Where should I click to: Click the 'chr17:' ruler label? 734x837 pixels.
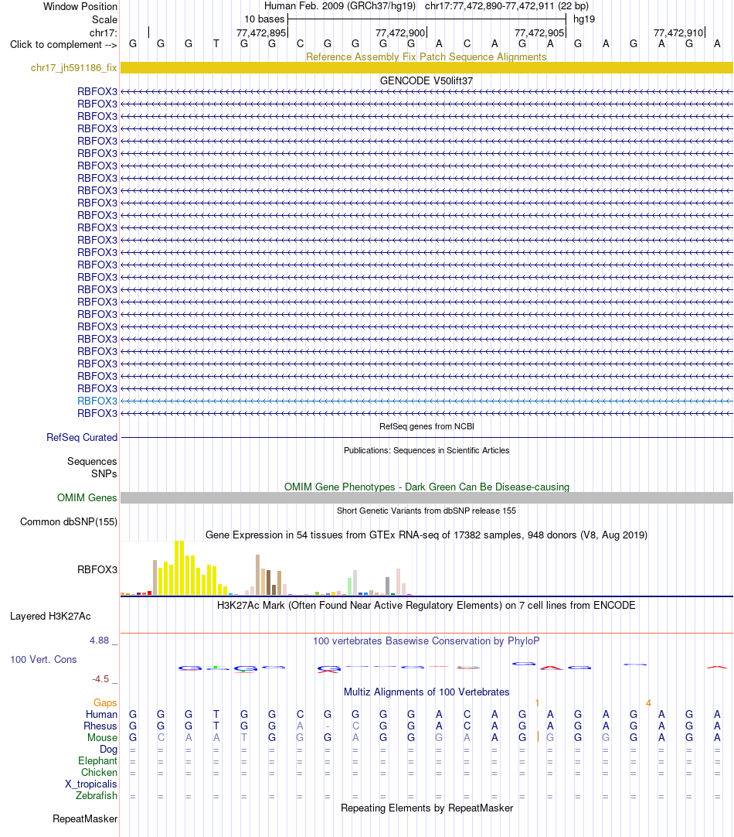[104, 33]
